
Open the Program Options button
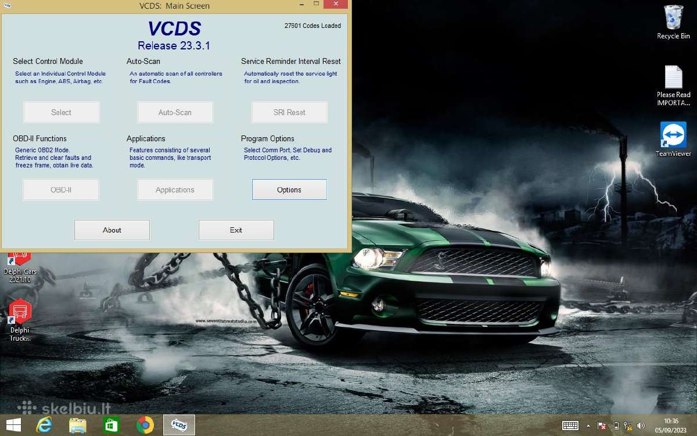click(289, 190)
